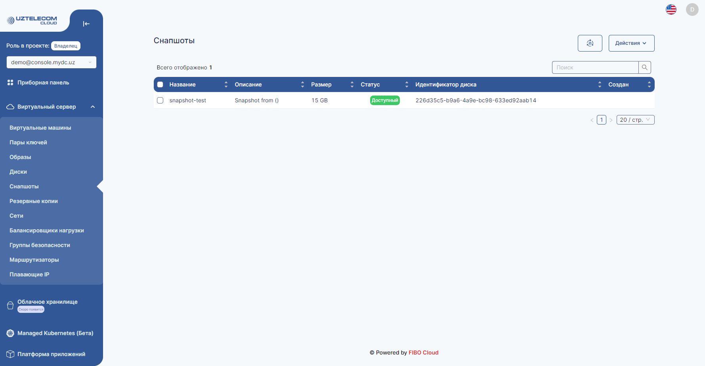Click into the Поиск search field

coord(595,67)
